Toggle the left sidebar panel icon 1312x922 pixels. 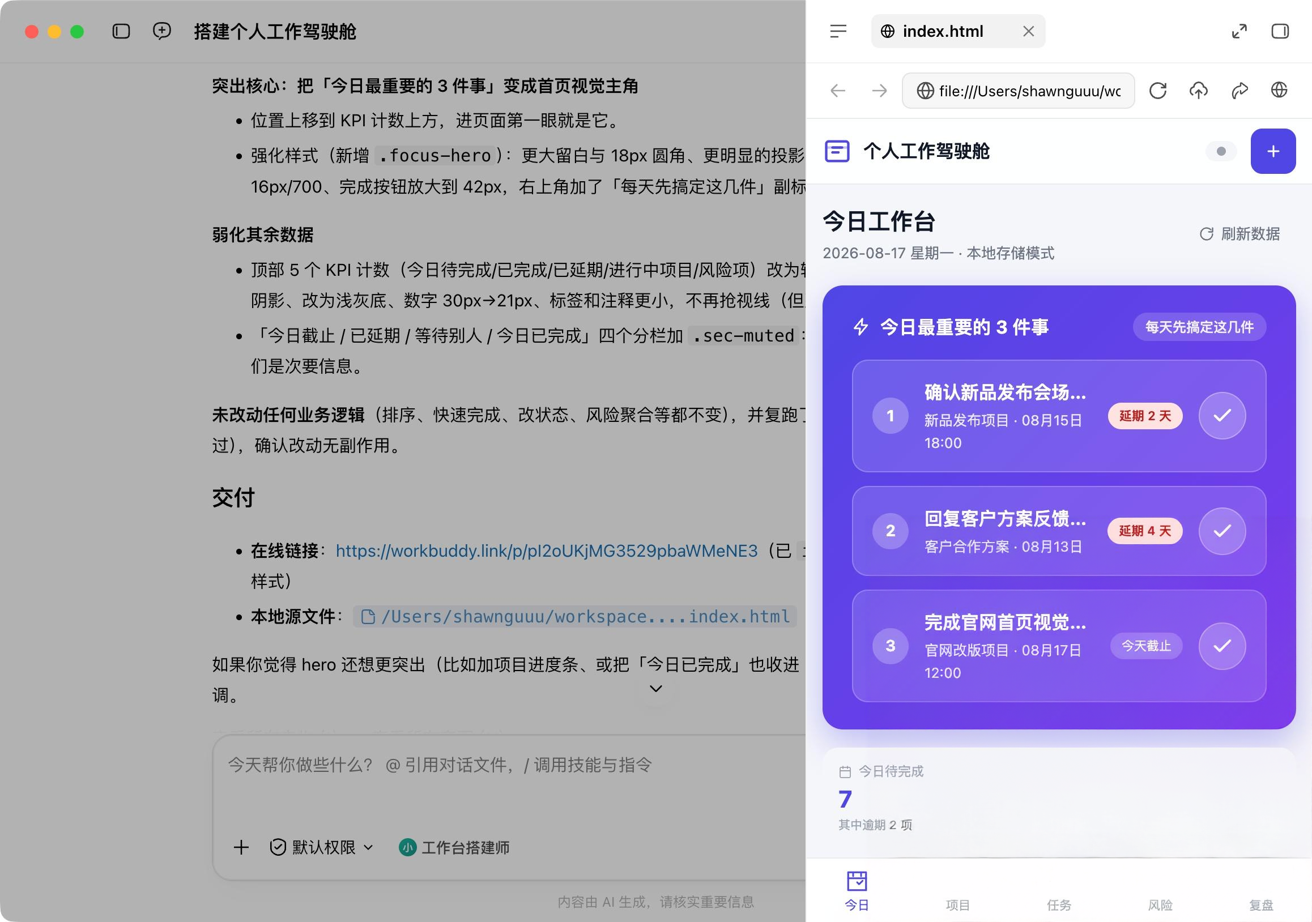(121, 31)
